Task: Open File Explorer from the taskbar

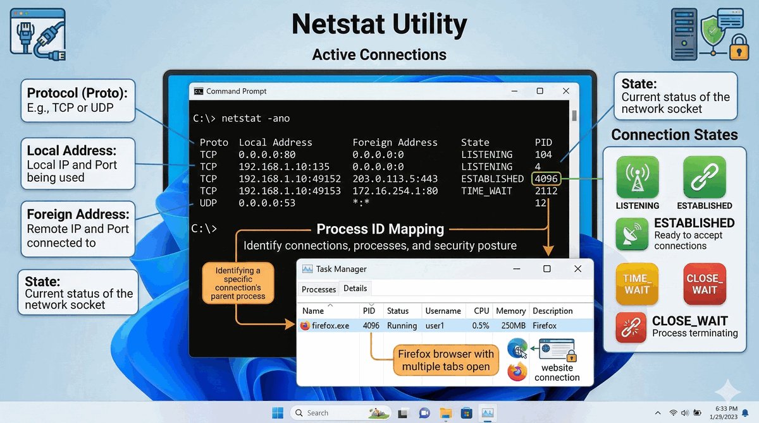Action: click(445, 413)
